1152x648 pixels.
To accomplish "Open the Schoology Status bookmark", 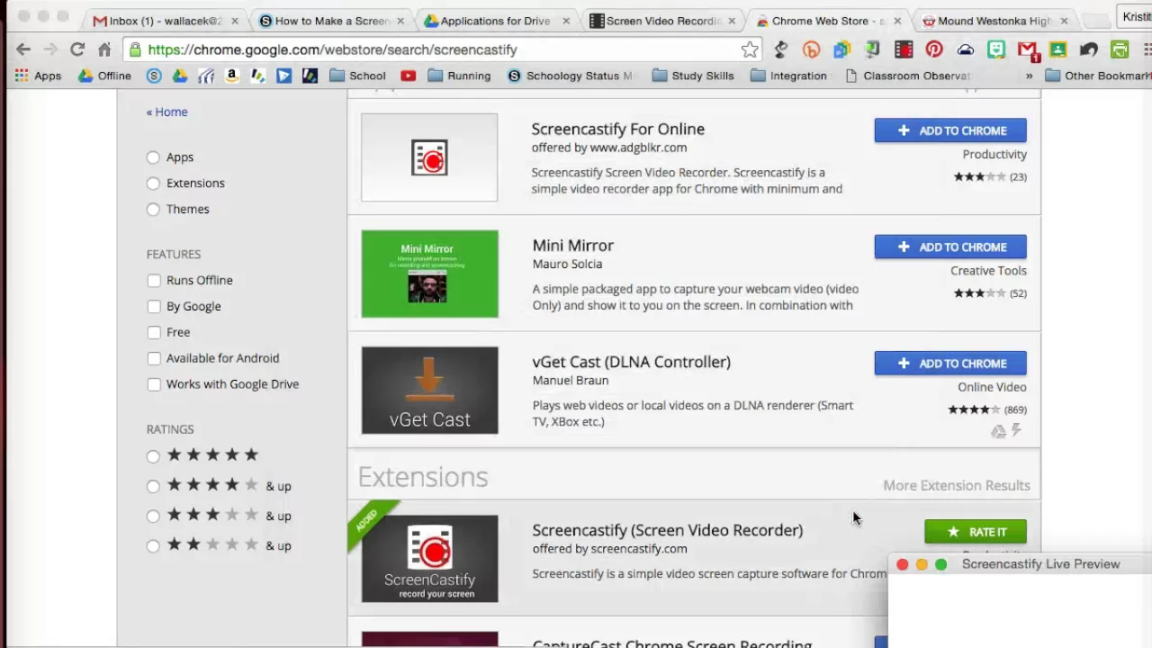I will click(x=571, y=76).
